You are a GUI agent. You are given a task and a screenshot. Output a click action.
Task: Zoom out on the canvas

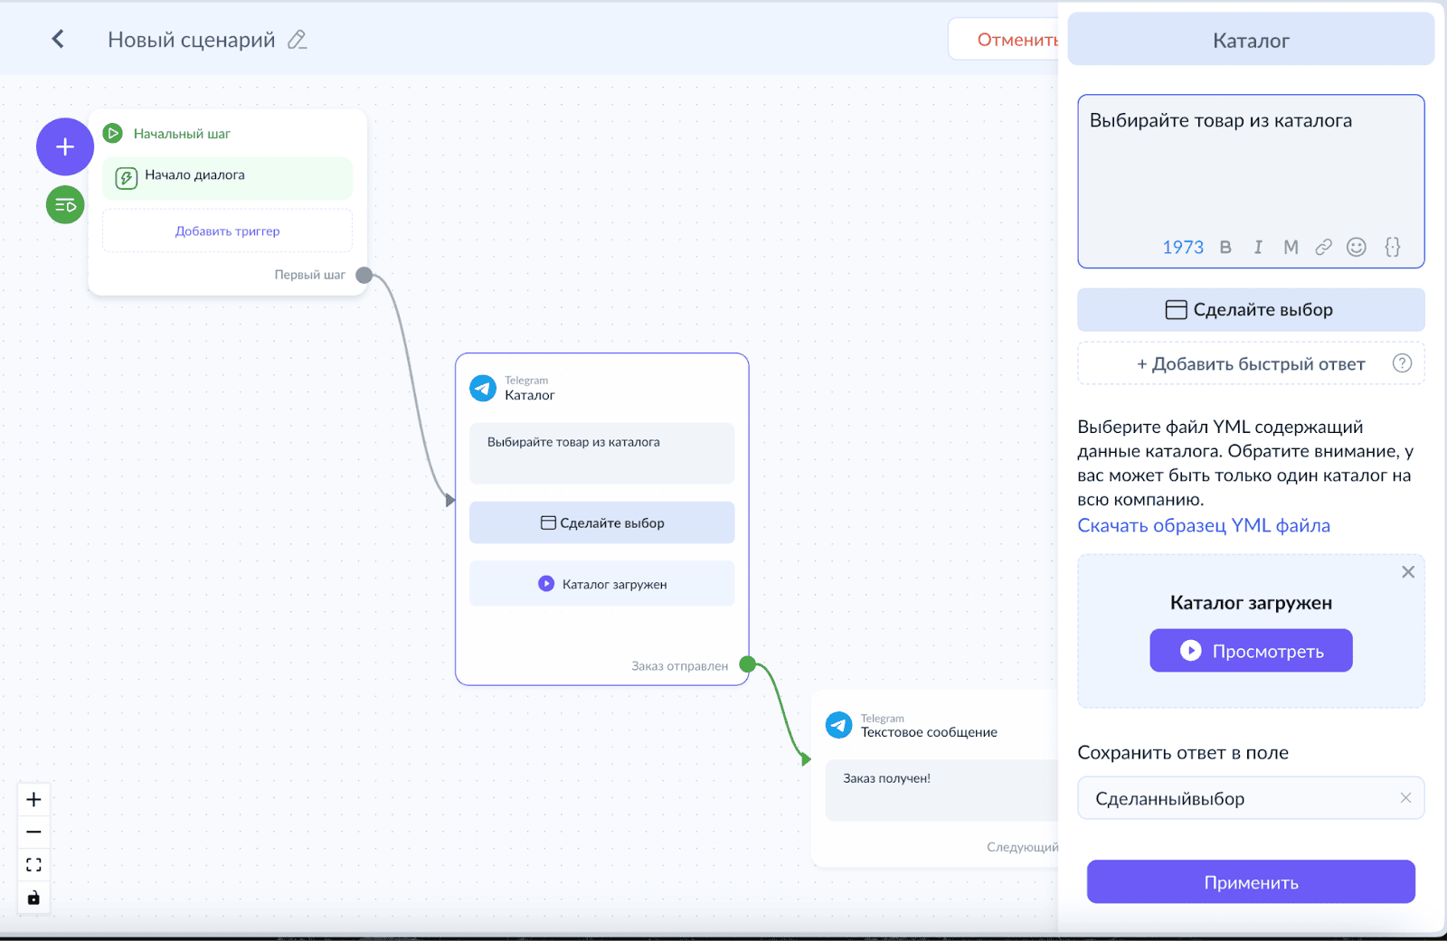click(x=33, y=832)
